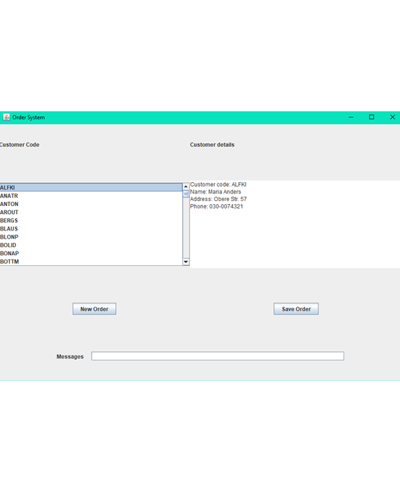This screenshot has height=492, width=400.
Task: Click the scrollbar down arrow
Action: pos(186,262)
